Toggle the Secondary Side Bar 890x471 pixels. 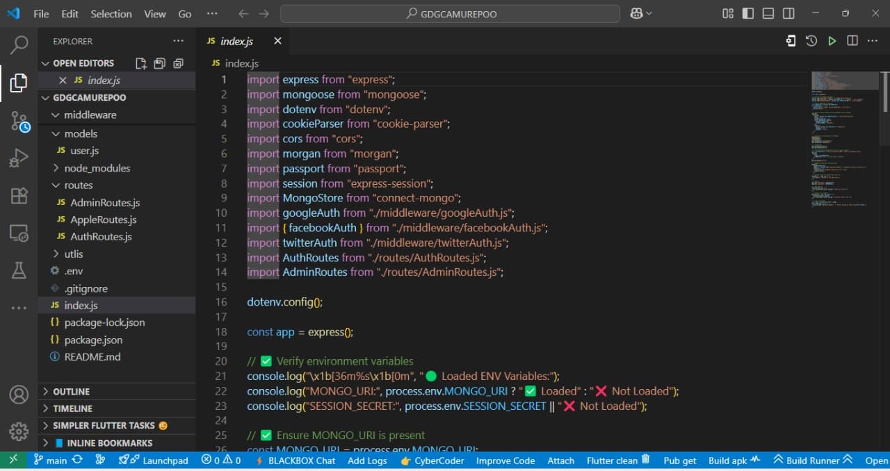point(788,13)
